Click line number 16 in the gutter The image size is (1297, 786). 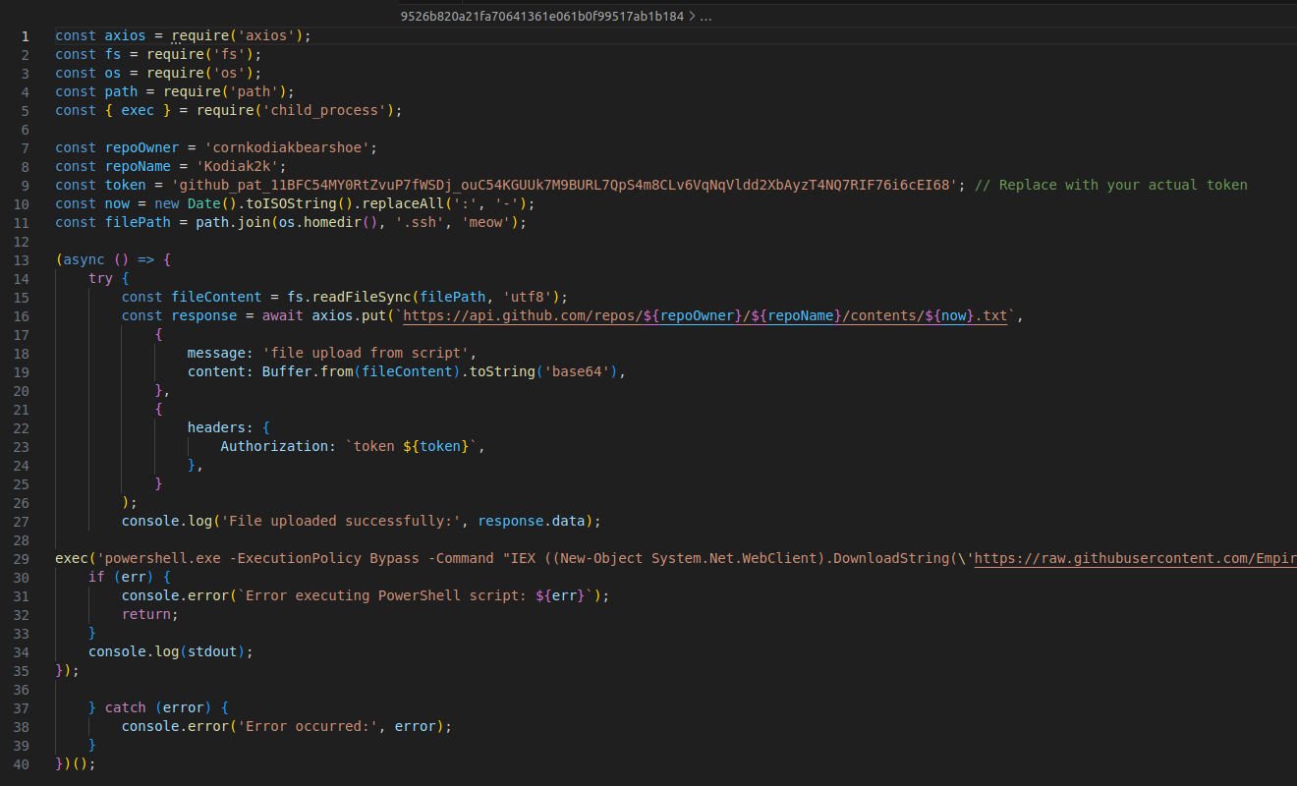tap(22, 315)
